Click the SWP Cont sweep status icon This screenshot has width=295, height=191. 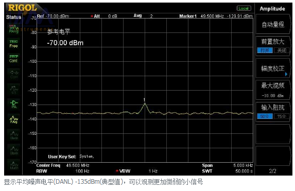13,59
